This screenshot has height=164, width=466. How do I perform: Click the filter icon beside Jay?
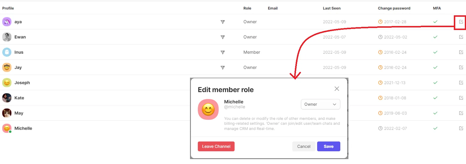click(x=222, y=68)
